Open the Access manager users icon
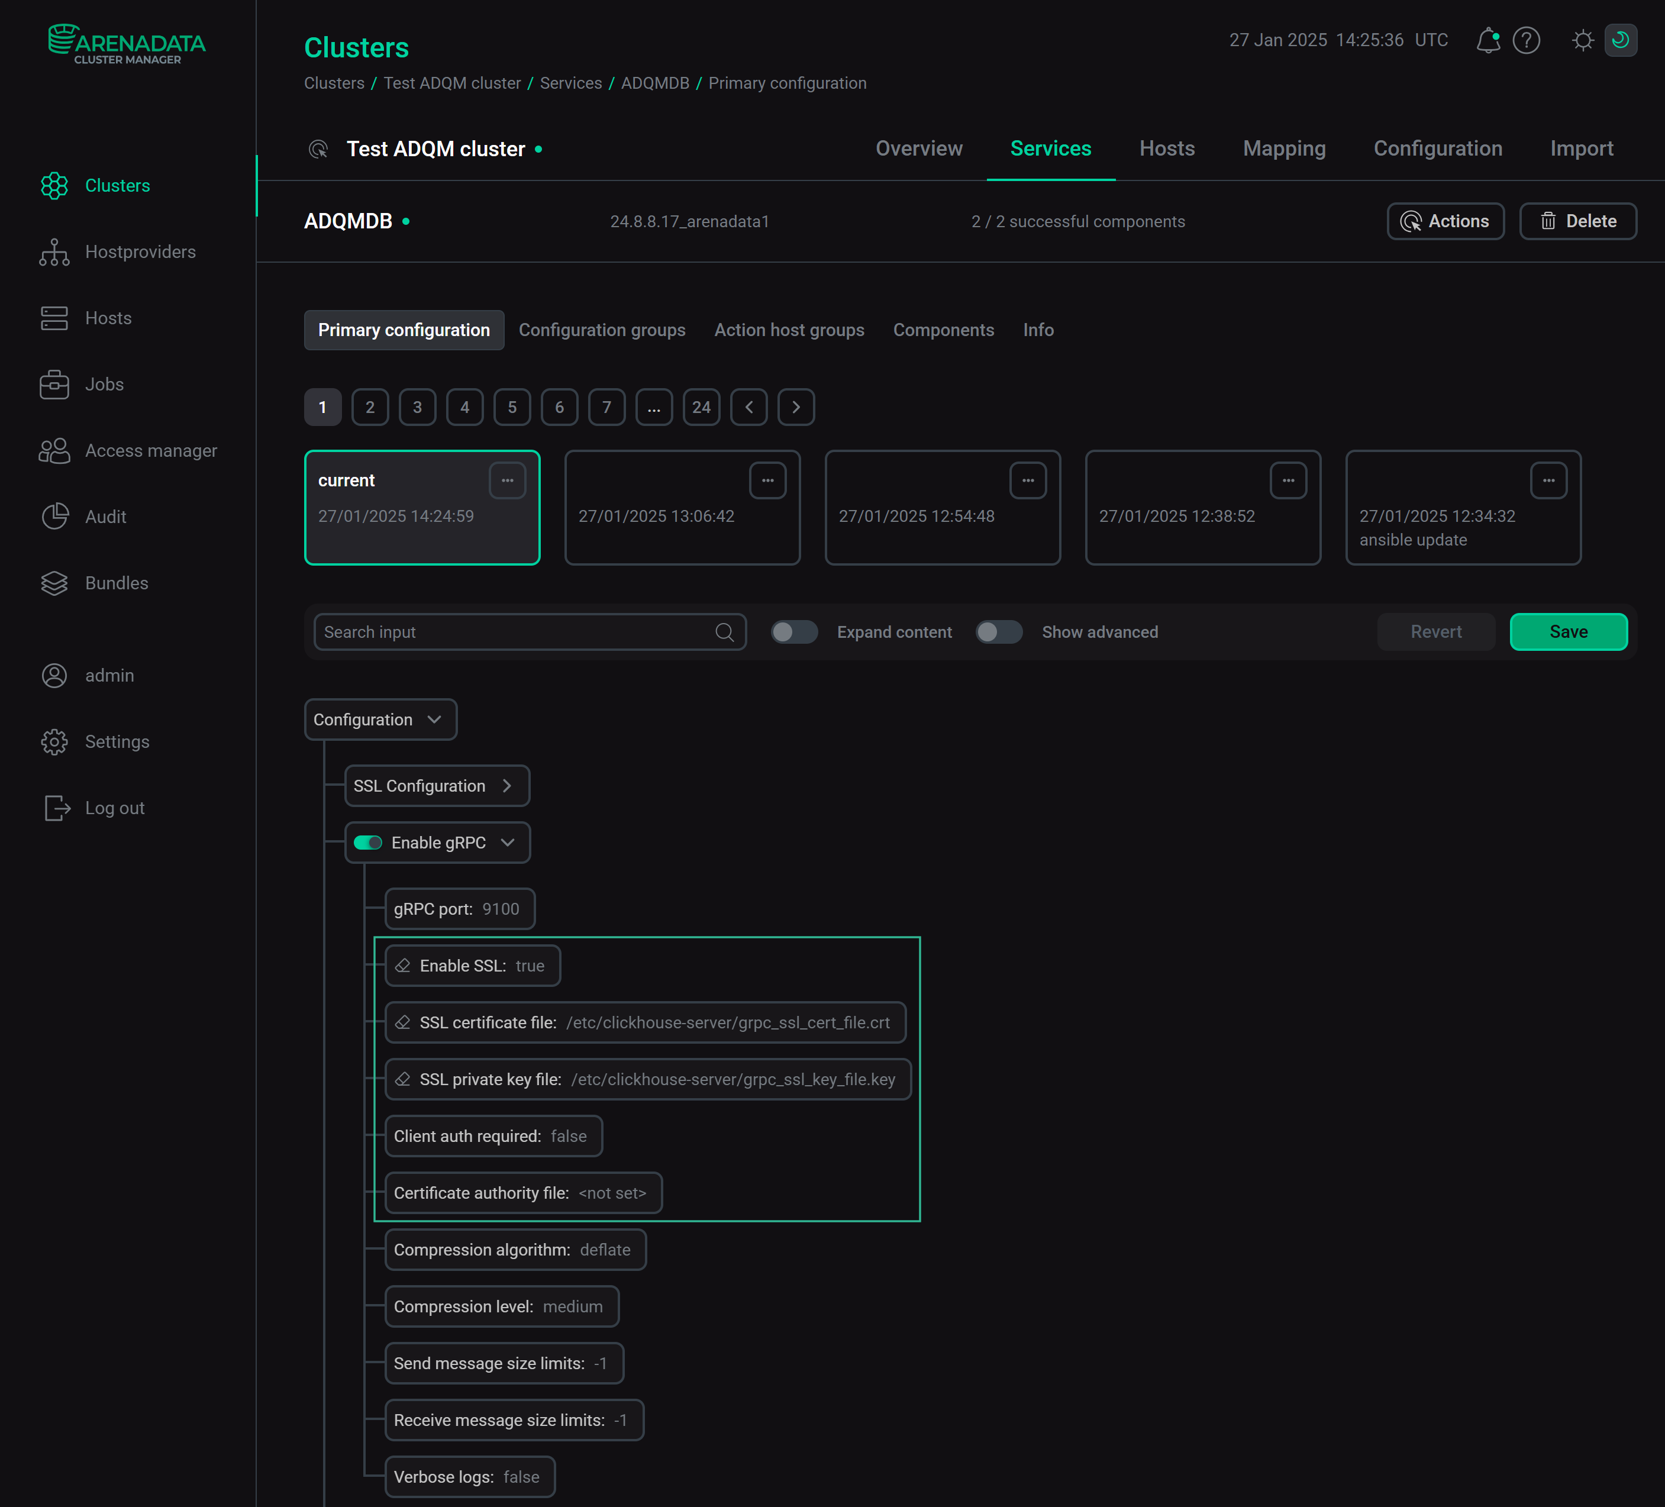Viewport: 1665px width, 1507px height. (x=54, y=451)
